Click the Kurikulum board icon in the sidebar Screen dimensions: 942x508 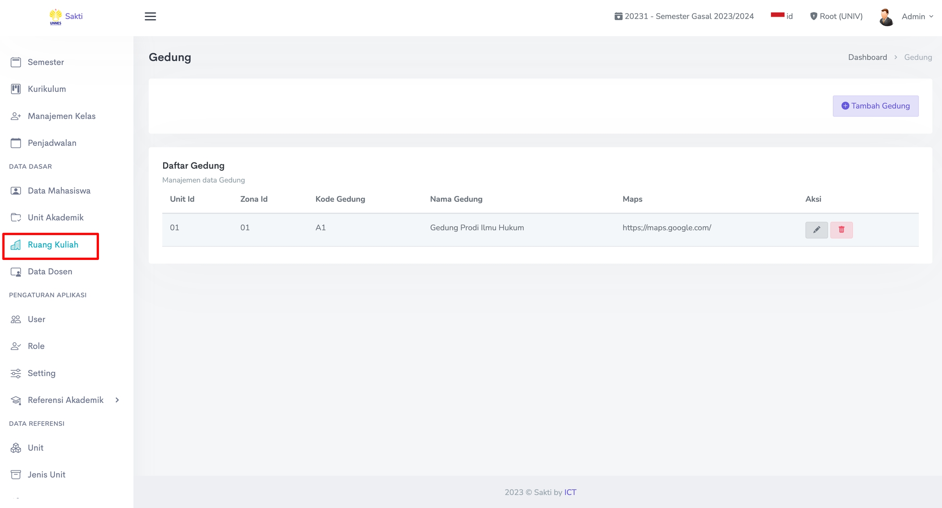16,89
